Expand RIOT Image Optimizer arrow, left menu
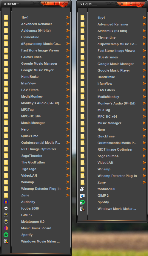The height and width of the screenshot is (256, 148). 68,149
